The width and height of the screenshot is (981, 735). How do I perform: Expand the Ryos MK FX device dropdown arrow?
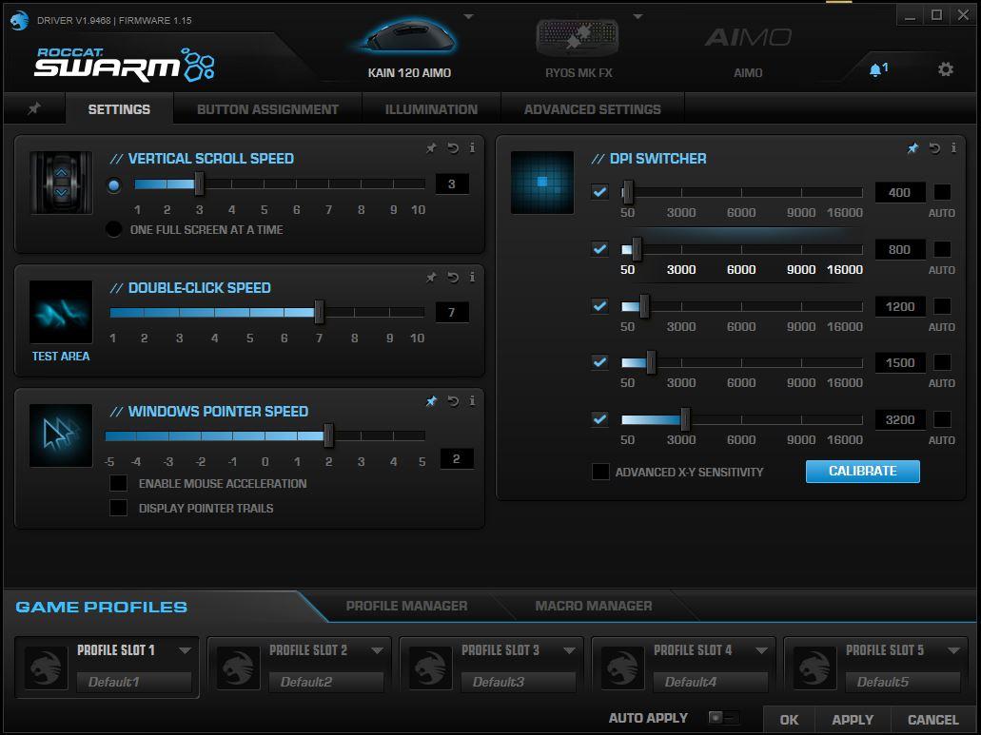pyautogui.click(x=638, y=17)
